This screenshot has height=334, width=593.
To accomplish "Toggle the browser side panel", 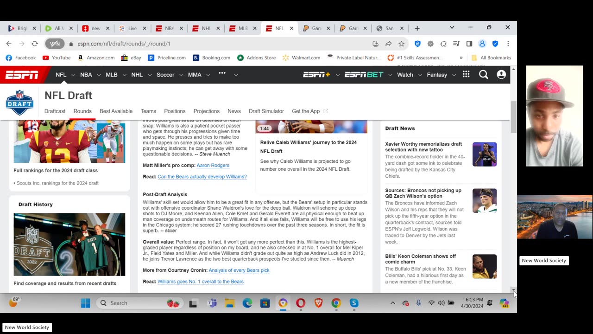I will tap(469, 44).
